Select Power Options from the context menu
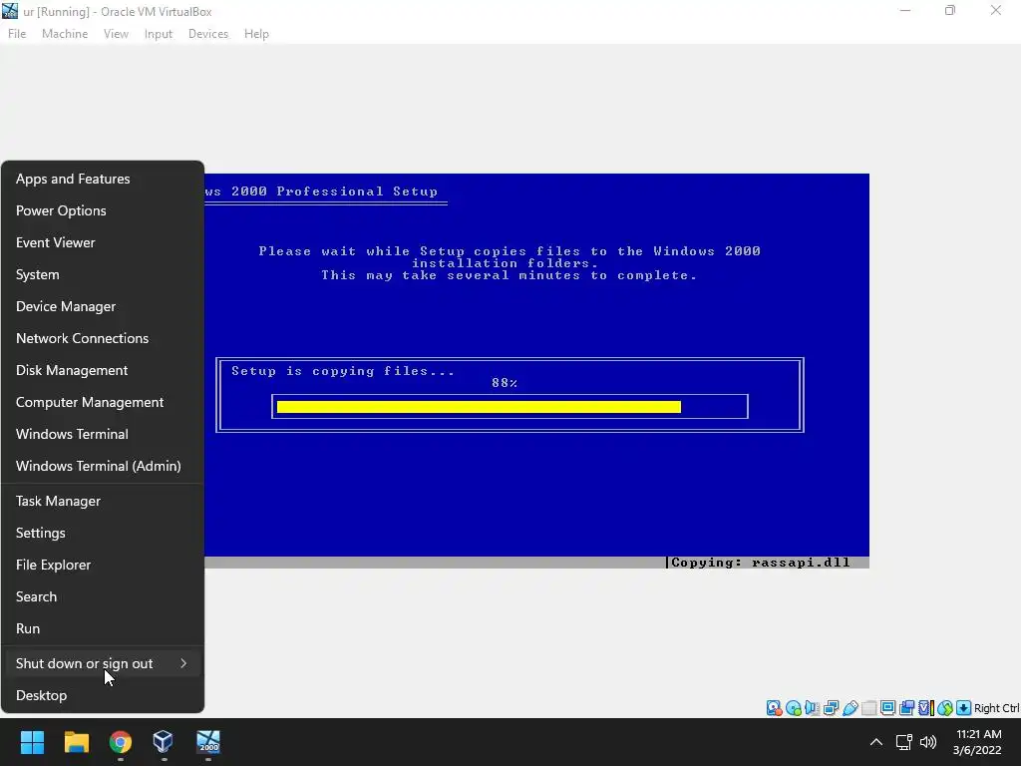Viewport: 1021px width, 766px height. pyautogui.click(x=103, y=210)
